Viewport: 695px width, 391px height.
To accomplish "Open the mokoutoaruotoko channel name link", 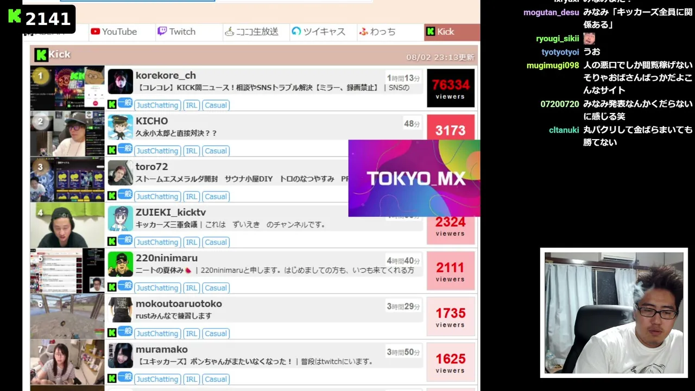I will 179,304.
